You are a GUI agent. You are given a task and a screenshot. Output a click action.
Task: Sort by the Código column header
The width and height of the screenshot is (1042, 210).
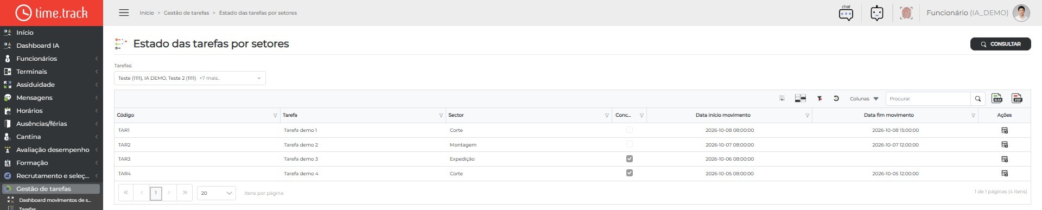tap(125, 115)
